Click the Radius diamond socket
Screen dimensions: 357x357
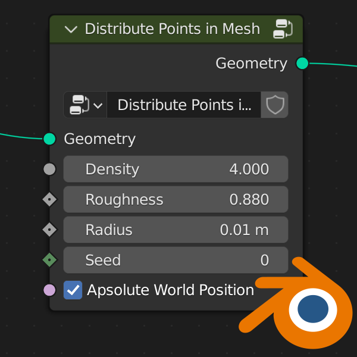pos(49,230)
